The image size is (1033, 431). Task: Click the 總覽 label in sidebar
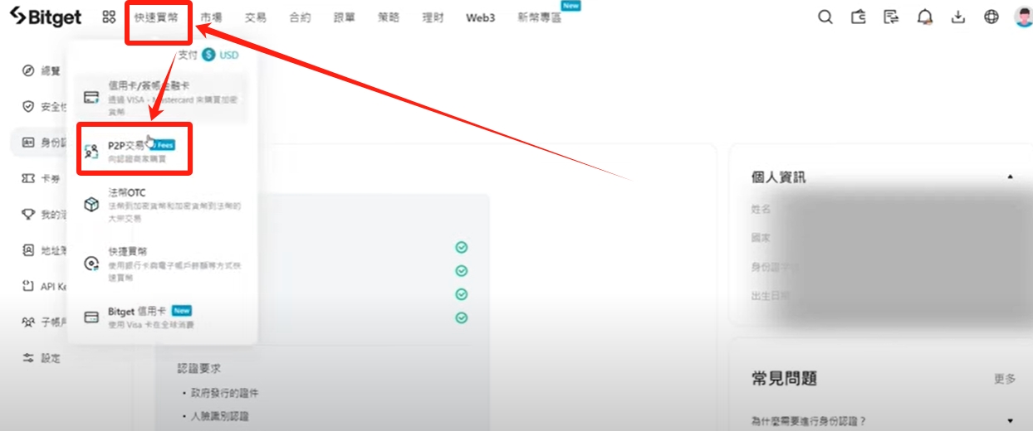point(51,70)
